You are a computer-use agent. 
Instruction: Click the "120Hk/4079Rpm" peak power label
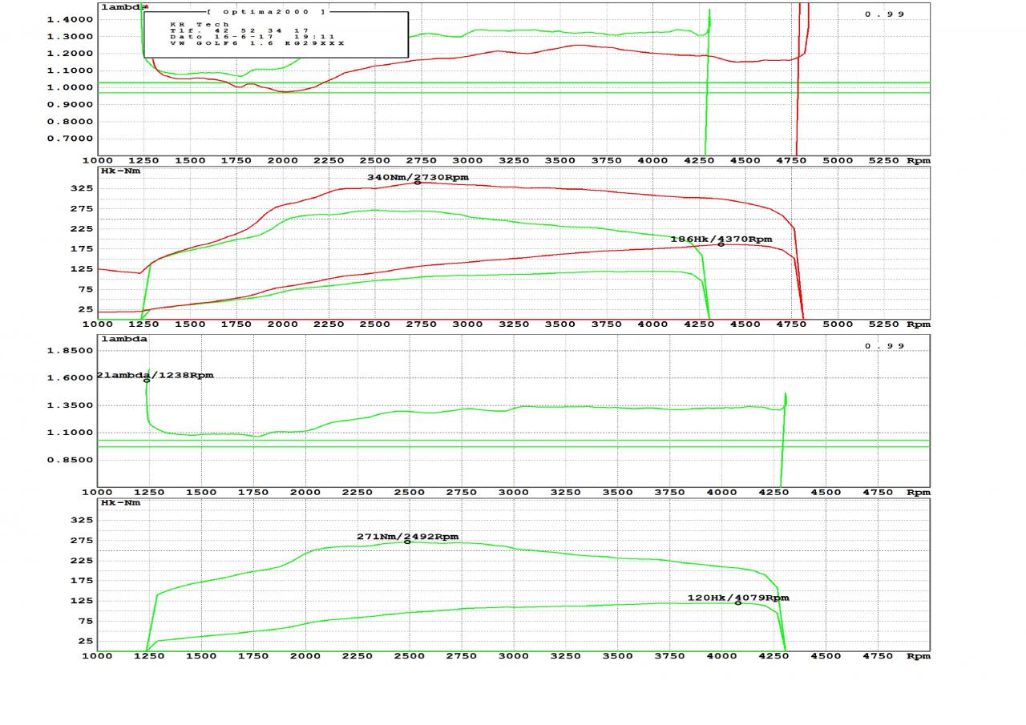point(738,598)
